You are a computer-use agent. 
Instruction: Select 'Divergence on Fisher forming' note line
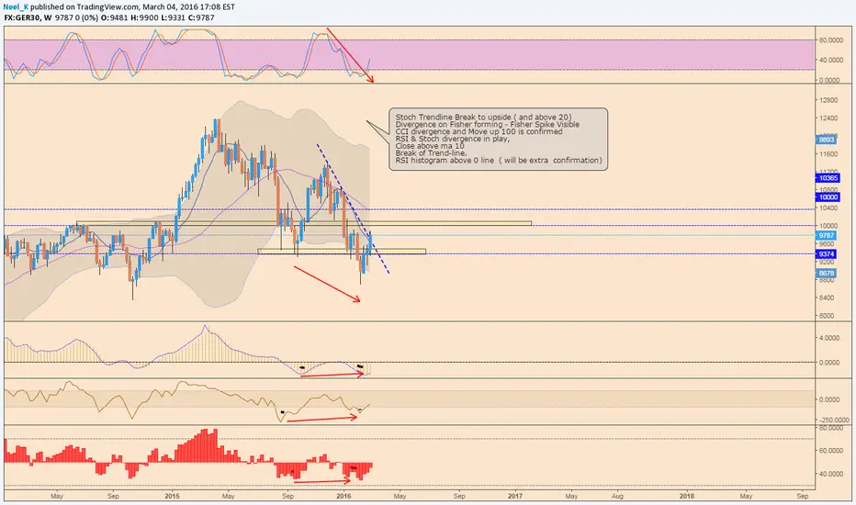pos(488,125)
